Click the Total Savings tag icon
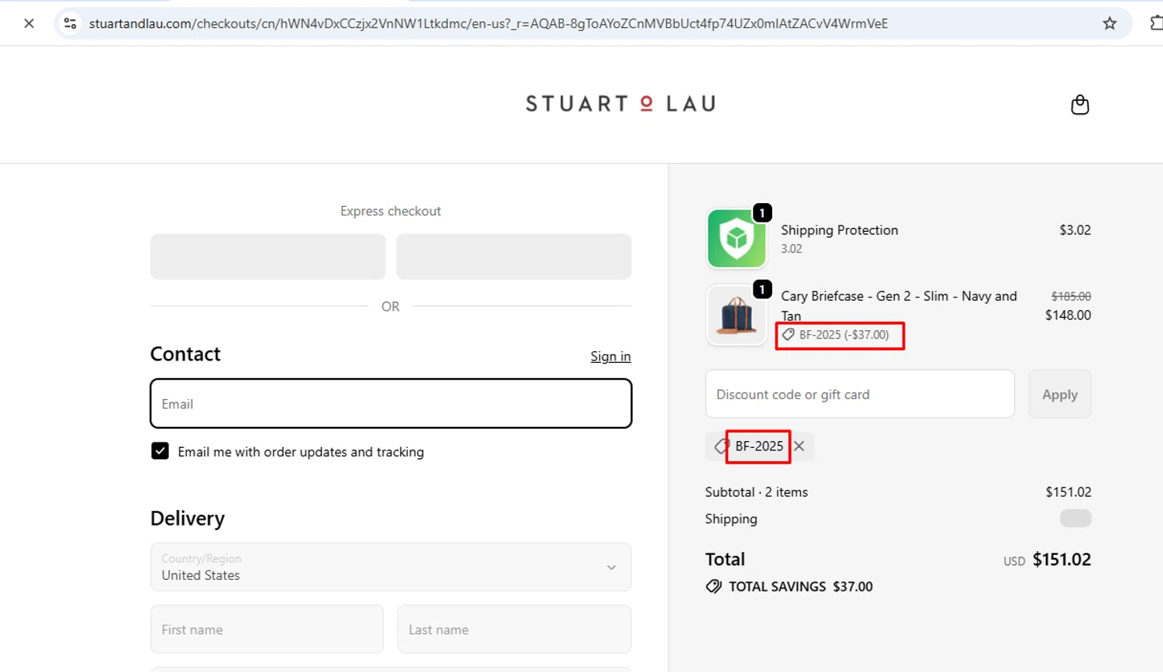 pos(713,587)
